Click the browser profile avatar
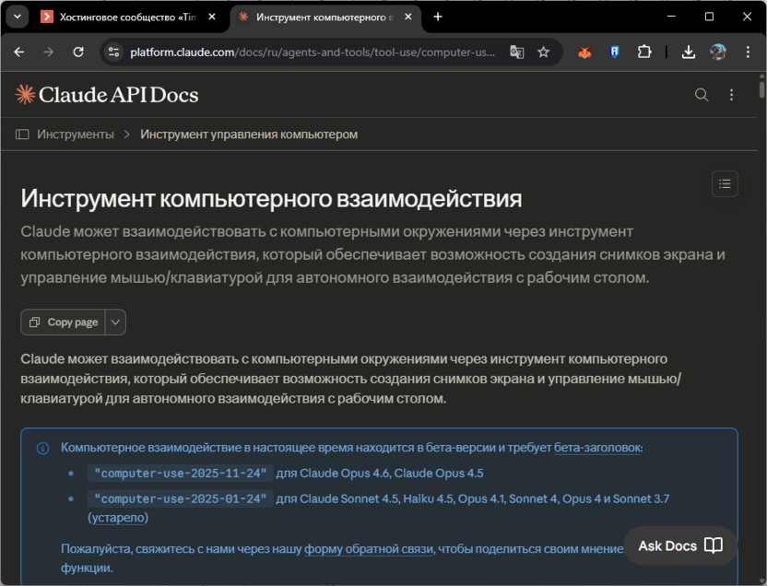The width and height of the screenshot is (767, 586). [x=718, y=53]
